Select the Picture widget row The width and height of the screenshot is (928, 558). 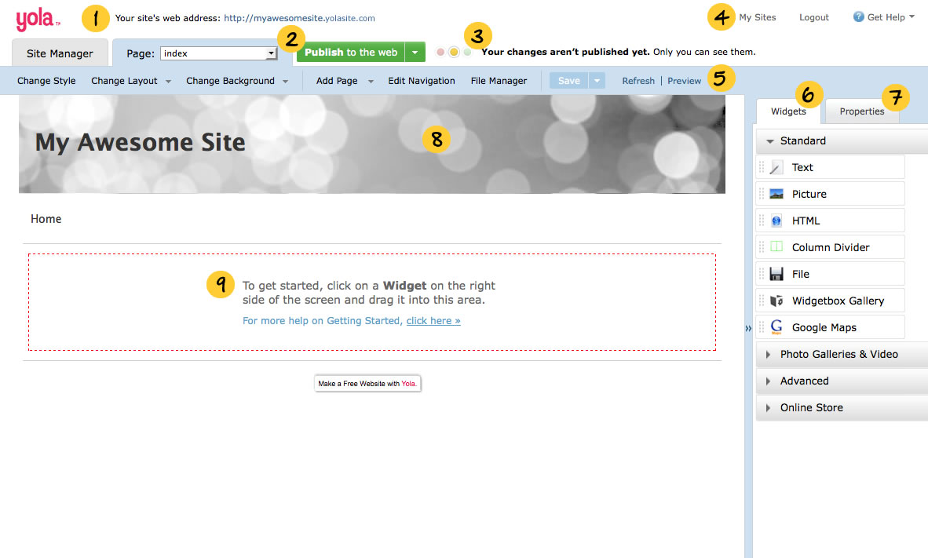pyautogui.click(x=831, y=194)
